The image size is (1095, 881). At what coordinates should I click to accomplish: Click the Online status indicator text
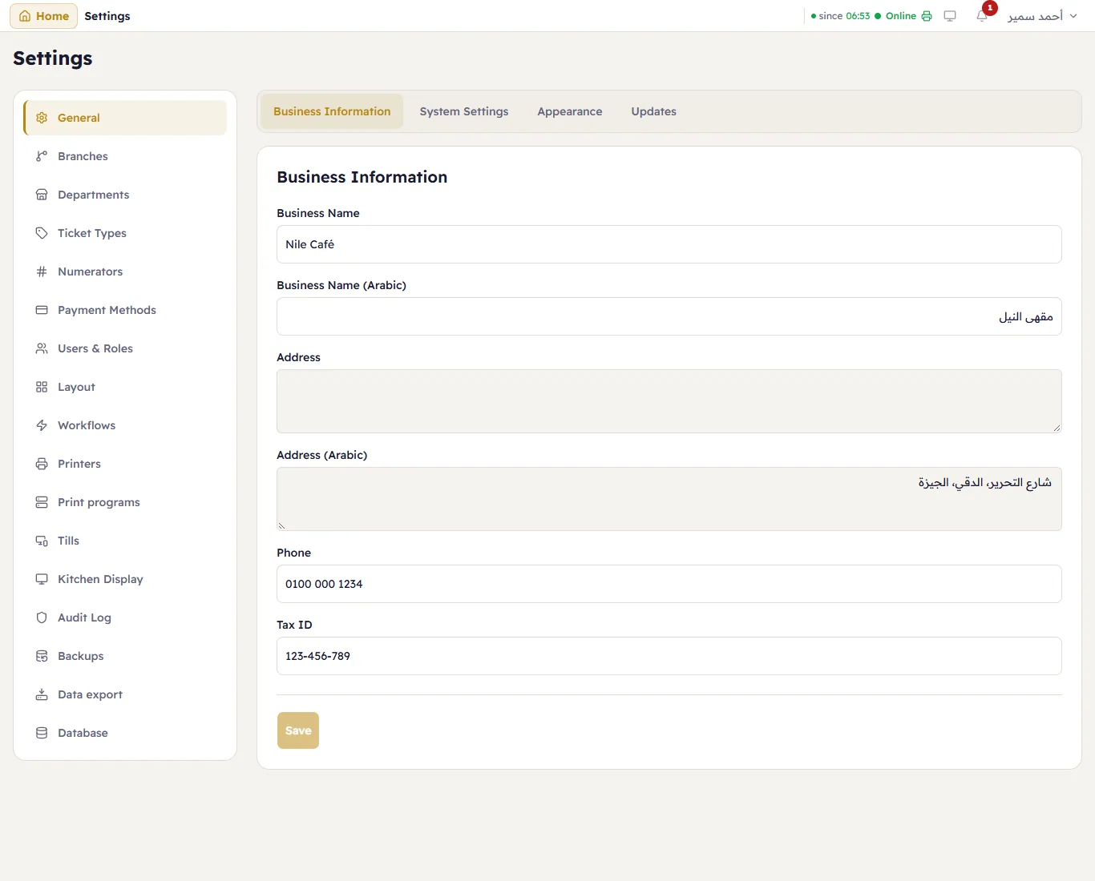(901, 16)
